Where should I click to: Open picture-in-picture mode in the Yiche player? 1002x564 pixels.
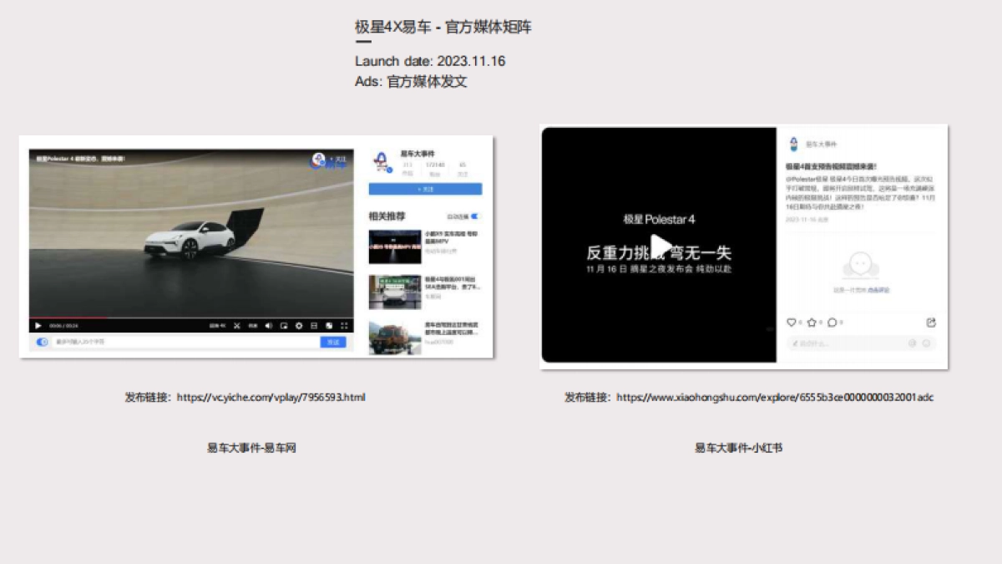286,326
